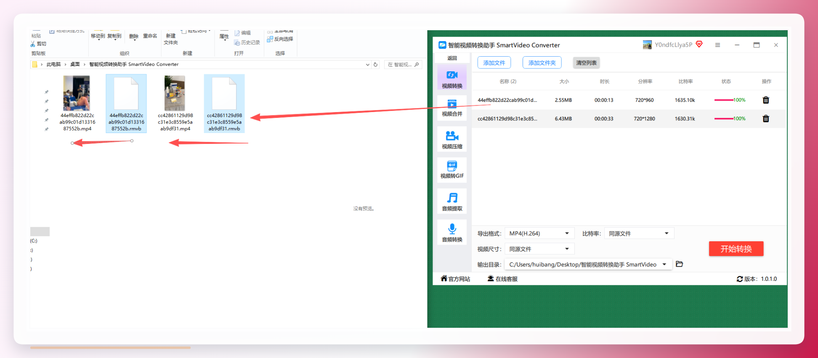Click 反向选择 invert selection in Explorer
Screen dimensions: 818x358
tap(280, 39)
